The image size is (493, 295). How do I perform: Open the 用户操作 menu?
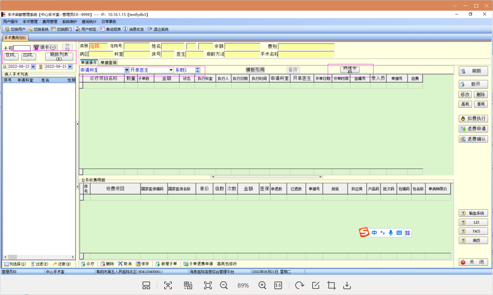coord(10,22)
